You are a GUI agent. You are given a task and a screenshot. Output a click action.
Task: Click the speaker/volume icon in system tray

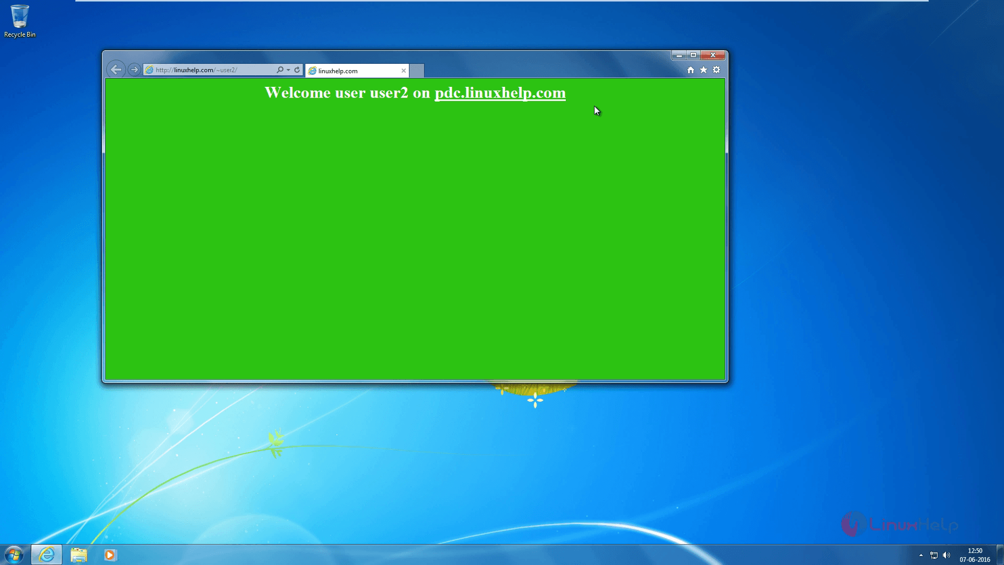point(948,555)
